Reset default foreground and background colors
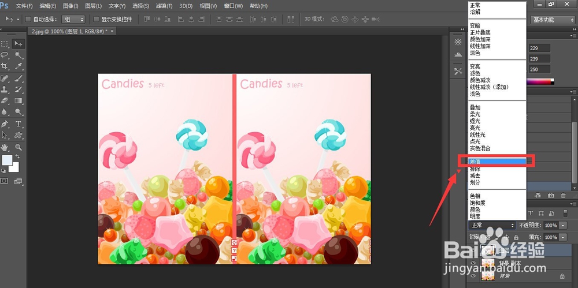Image resolution: width=578 pixels, height=288 pixels. coord(3,171)
